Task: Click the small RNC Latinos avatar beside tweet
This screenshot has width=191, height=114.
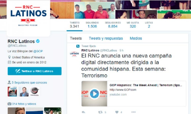Action: tap(74, 54)
